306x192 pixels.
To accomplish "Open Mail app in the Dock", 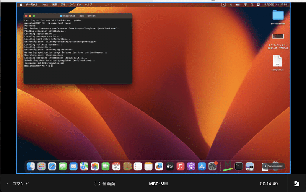I will click(73, 166).
